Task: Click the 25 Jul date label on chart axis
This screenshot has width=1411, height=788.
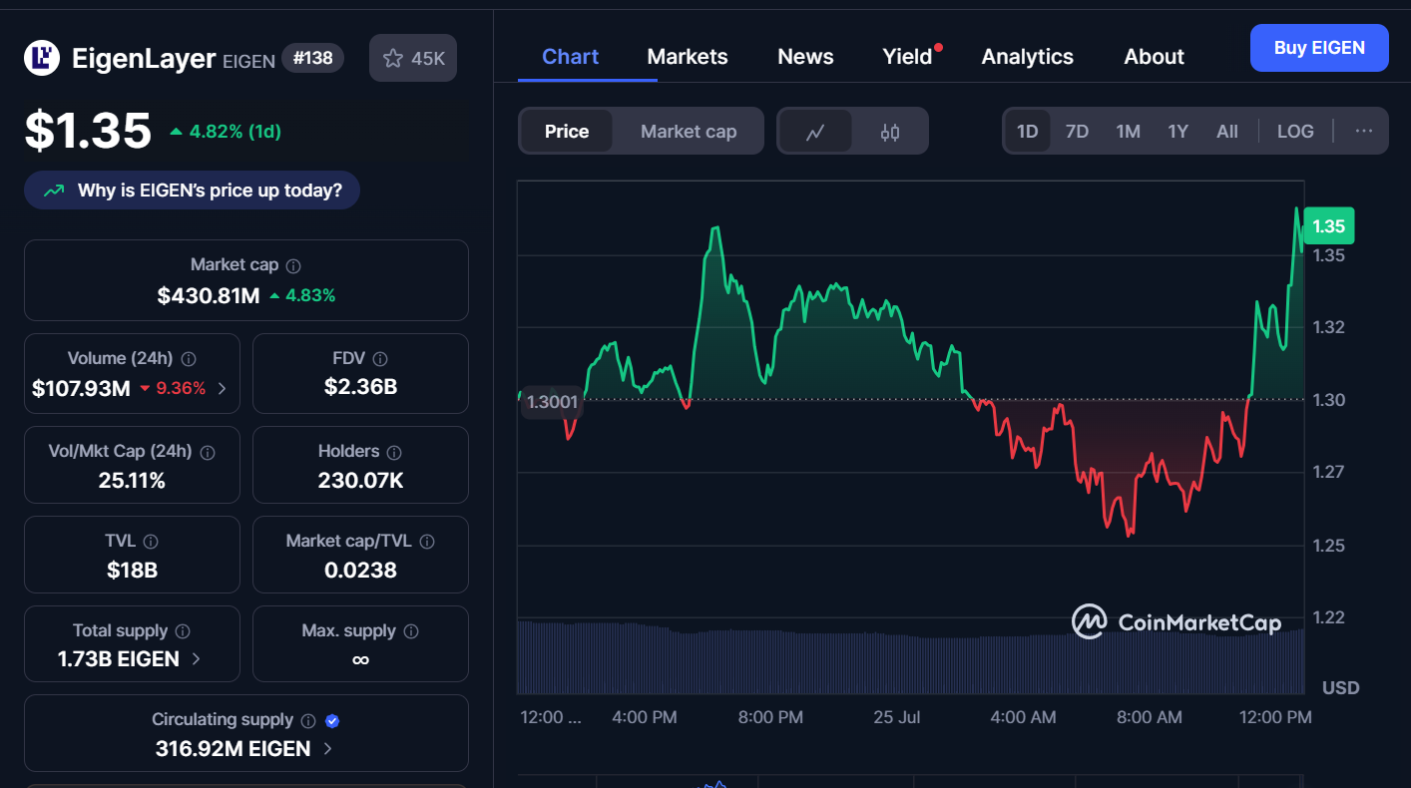Action: [896, 716]
